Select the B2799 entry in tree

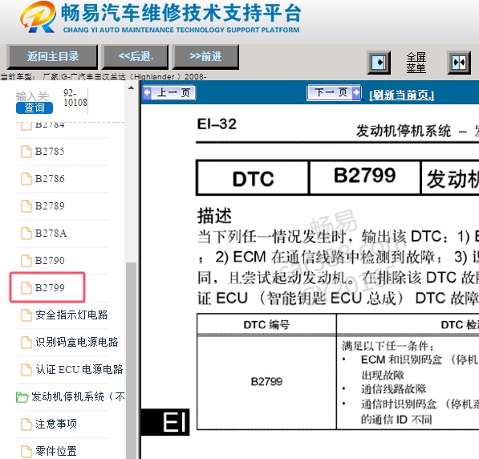coord(50,287)
